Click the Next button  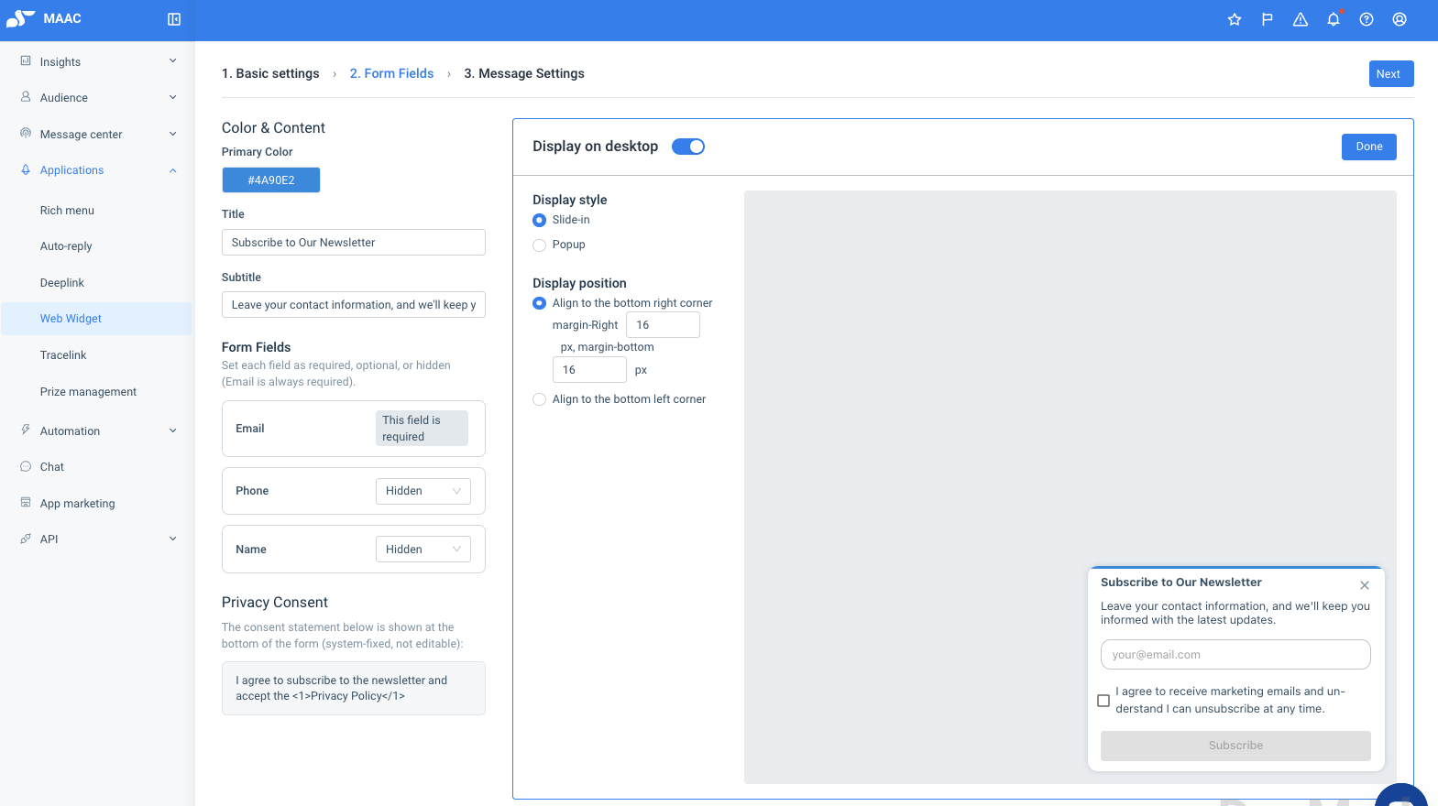click(x=1391, y=74)
